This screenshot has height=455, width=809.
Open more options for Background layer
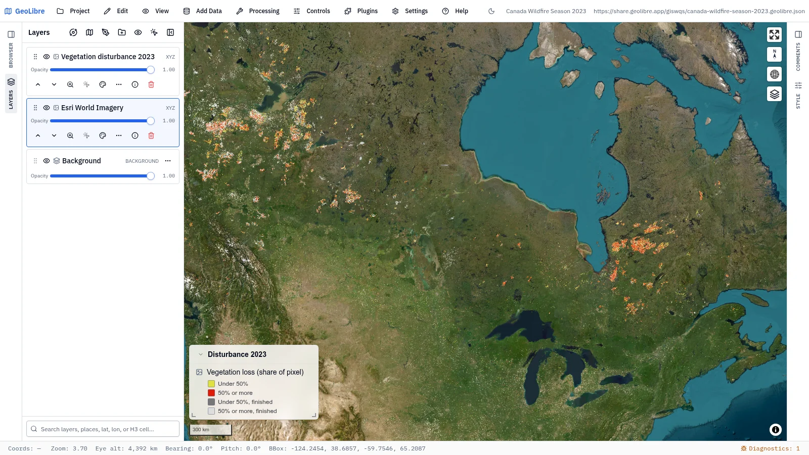click(168, 161)
